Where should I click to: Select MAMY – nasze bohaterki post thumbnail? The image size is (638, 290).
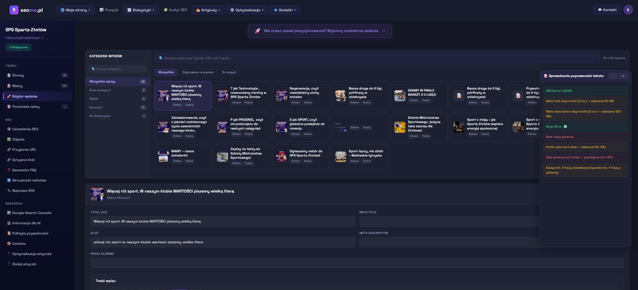[163, 156]
